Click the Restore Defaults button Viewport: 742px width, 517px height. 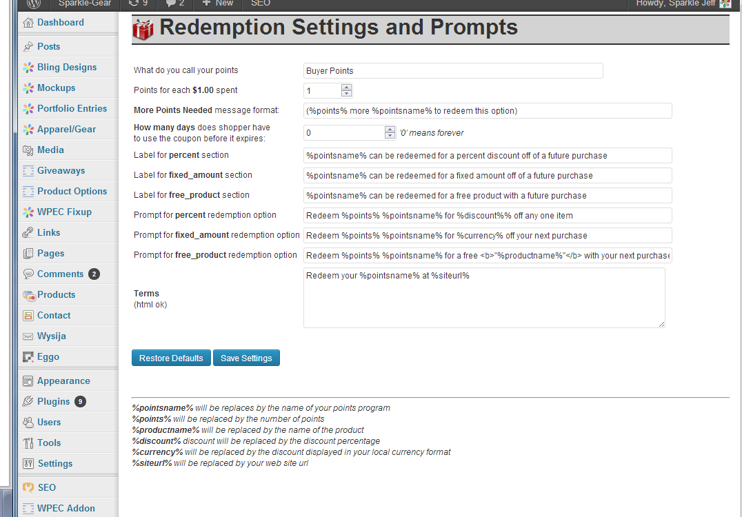point(171,358)
